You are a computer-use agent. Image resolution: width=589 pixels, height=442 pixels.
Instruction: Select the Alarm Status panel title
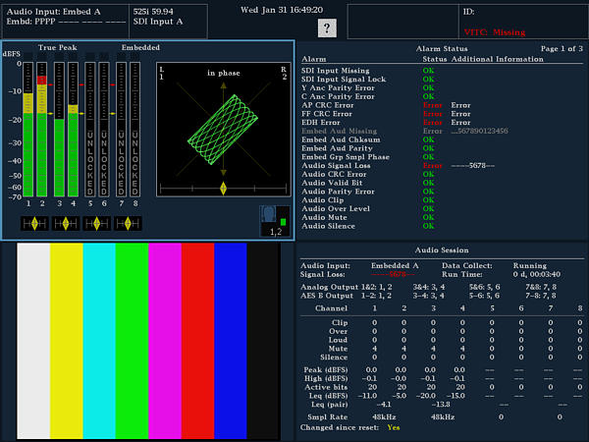[x=442, y=48]
